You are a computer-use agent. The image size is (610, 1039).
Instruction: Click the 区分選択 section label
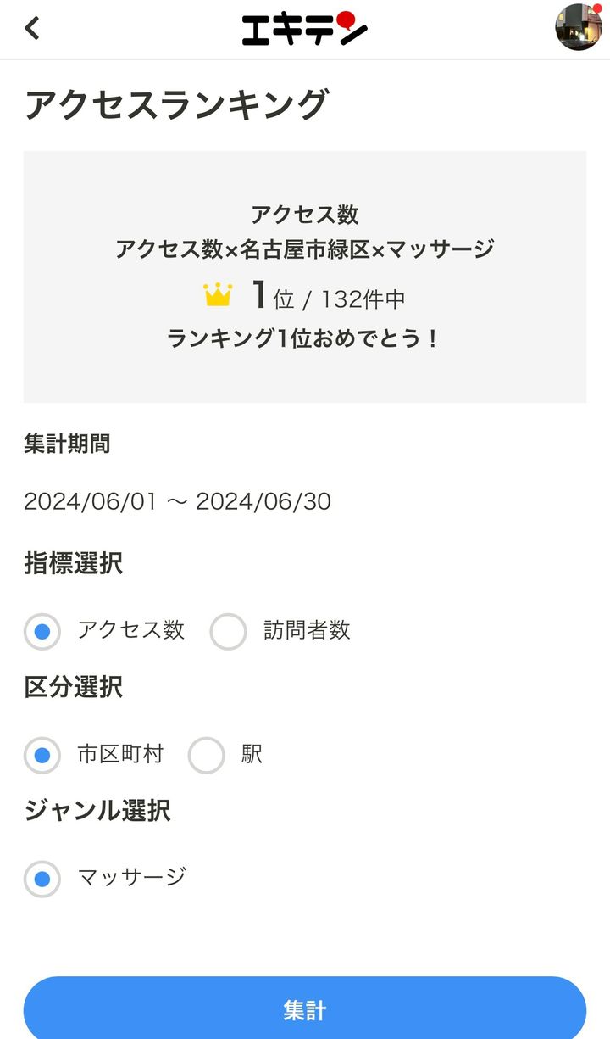[73, 687]
